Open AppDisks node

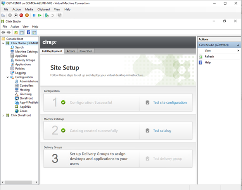pyautogui.click(x=21, y=56)
